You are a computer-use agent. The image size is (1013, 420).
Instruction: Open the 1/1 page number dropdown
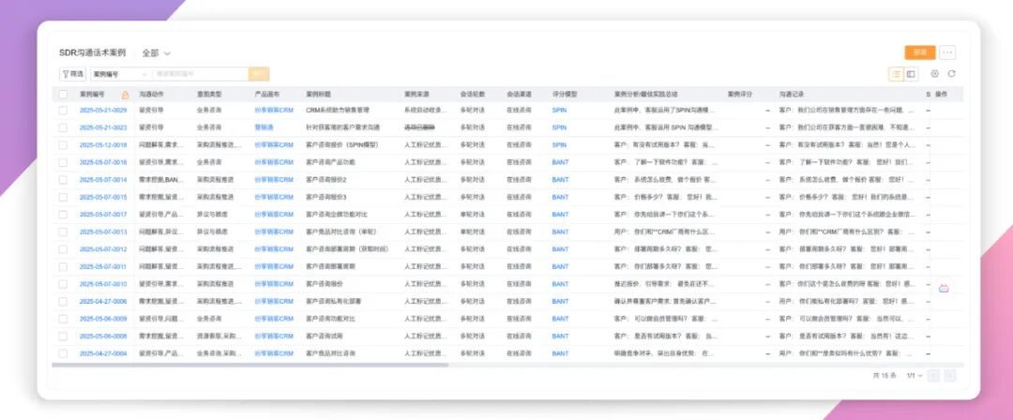click(x=913, y=375)
